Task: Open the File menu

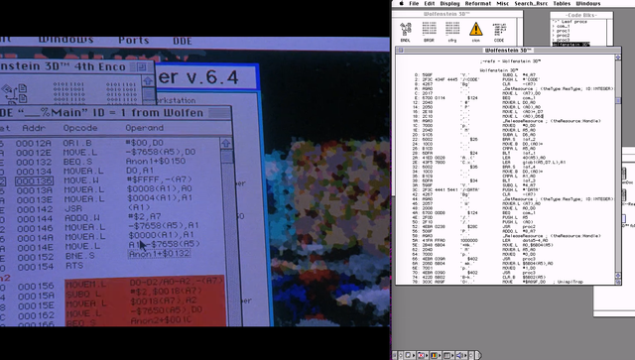Action: [414, 3]
